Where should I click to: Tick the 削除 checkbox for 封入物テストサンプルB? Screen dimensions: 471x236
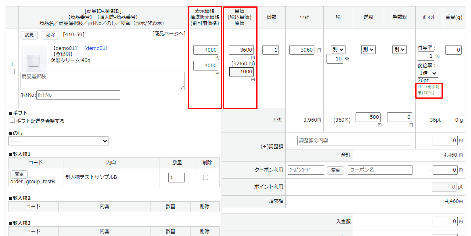point(205,178)
